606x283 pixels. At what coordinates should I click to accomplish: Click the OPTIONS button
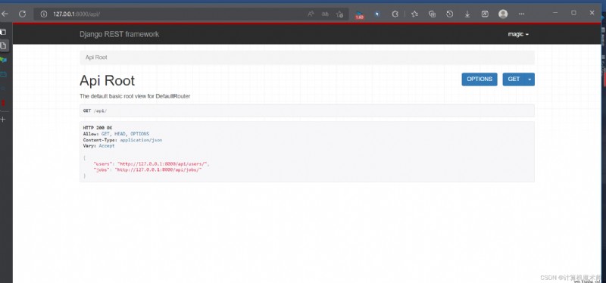pyautogui.click(x=479, y=79)
